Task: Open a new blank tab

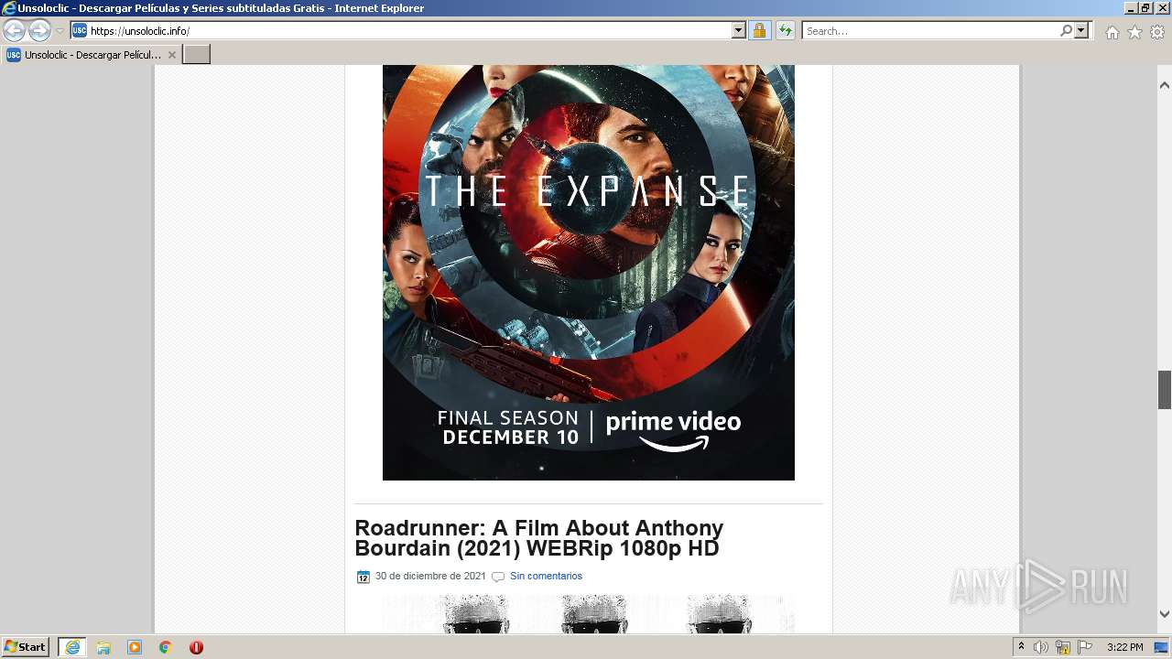Action: (x=197, y=55)
